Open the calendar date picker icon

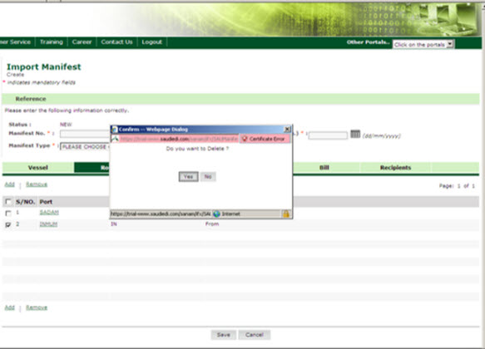click(355, 134)
